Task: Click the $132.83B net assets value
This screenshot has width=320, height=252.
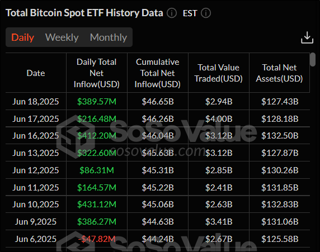Action: [x=280, y=205]
